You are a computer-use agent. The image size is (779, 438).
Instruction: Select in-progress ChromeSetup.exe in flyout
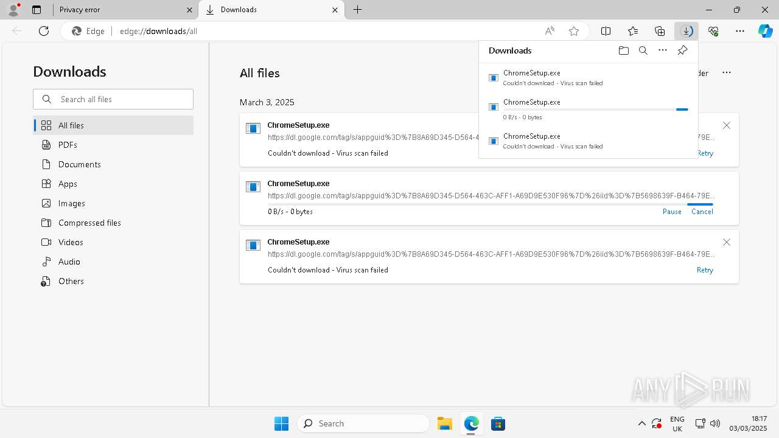(588, 109)
